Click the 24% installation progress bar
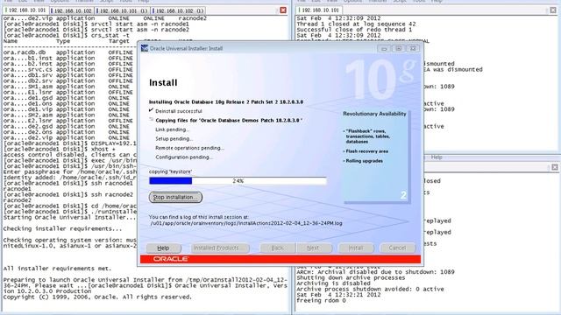Image resolution: width=561 pixels, height=315 pixels. point(238,181)
